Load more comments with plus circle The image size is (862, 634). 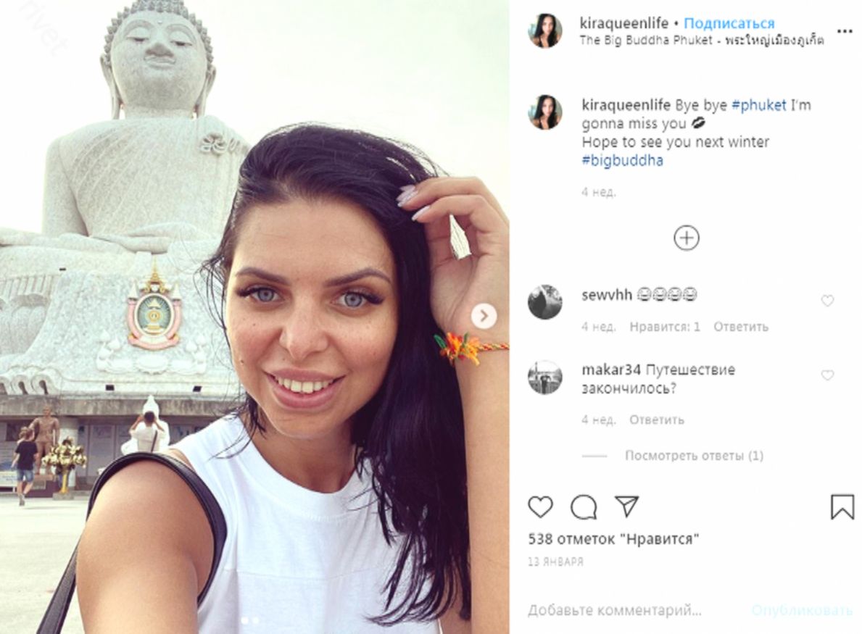(686, 238)
